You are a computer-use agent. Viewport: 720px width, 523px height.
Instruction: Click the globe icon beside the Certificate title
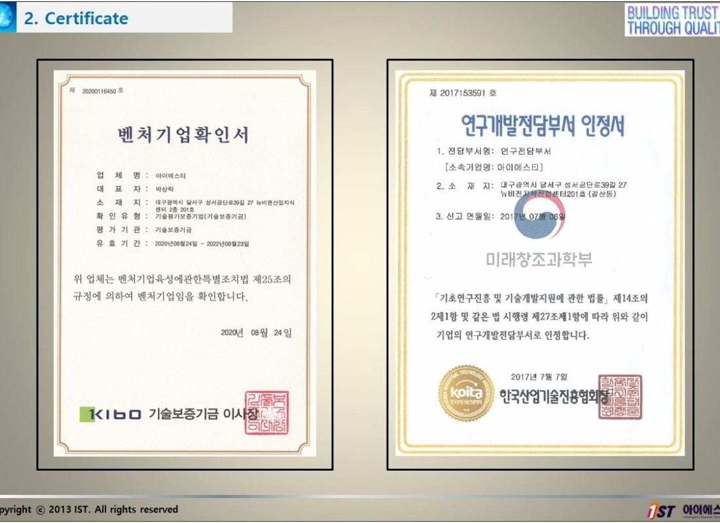(x=7, y=18)
